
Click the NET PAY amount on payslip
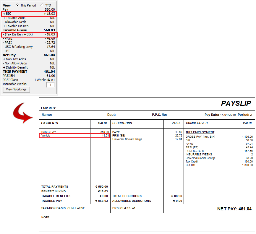point(234,209)
